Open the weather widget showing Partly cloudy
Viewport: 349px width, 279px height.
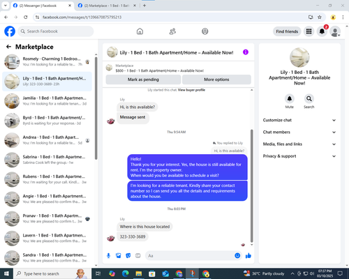(264, 273)
